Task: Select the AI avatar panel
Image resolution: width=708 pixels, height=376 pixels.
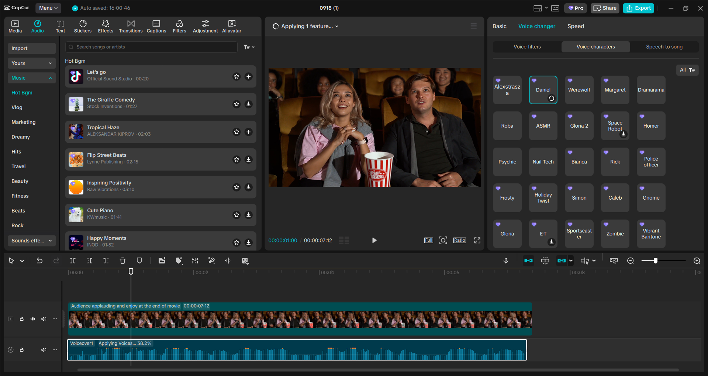Action: pos(231,26)
